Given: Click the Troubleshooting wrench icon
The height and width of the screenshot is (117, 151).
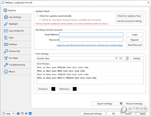Looking at the screenshot, I should (6, 65).
